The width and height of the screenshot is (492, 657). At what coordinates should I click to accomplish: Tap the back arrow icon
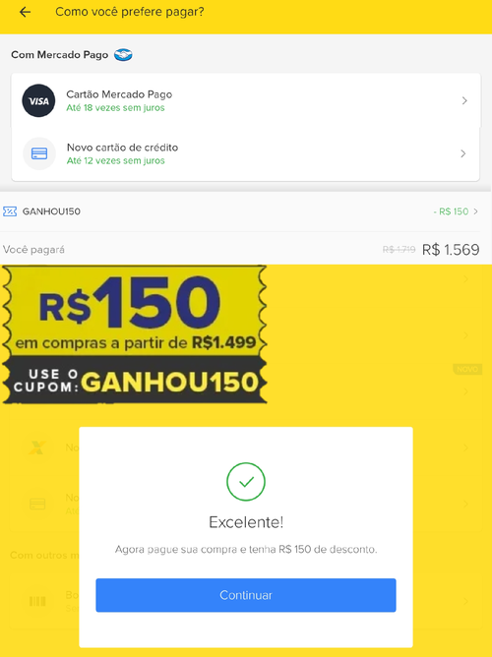[x=26, y=12]
